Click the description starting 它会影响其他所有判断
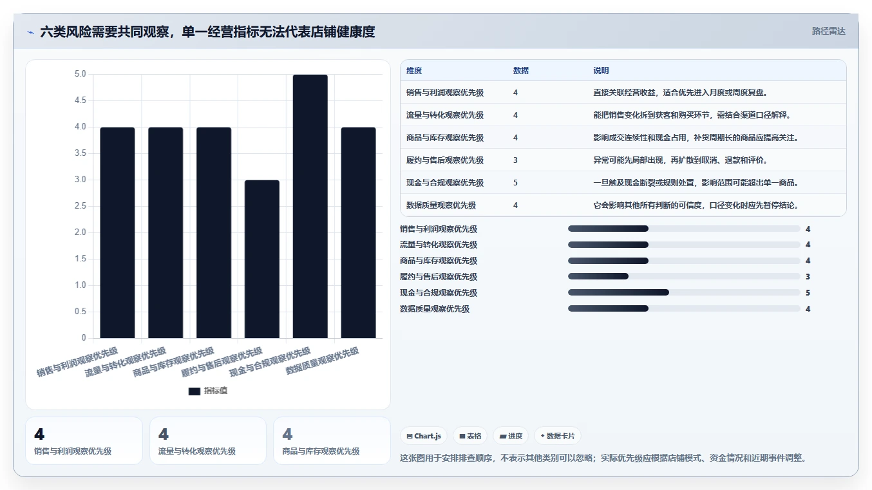This screenshot has width=872, height=490. coord(696,205)
